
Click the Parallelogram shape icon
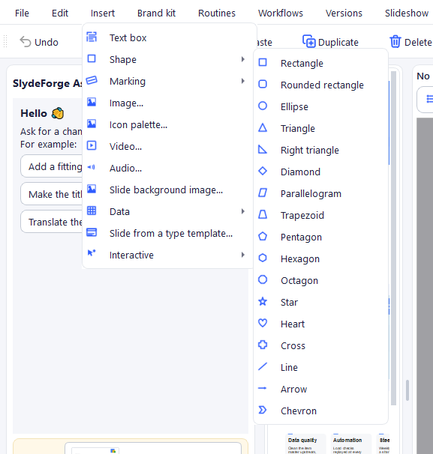tap(263, 193)
